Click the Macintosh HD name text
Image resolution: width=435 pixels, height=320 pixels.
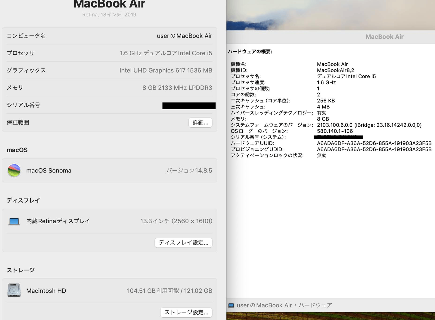click(x=46, y=291)
